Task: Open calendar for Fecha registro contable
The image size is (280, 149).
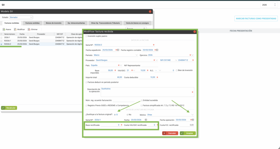Action: 157,50
